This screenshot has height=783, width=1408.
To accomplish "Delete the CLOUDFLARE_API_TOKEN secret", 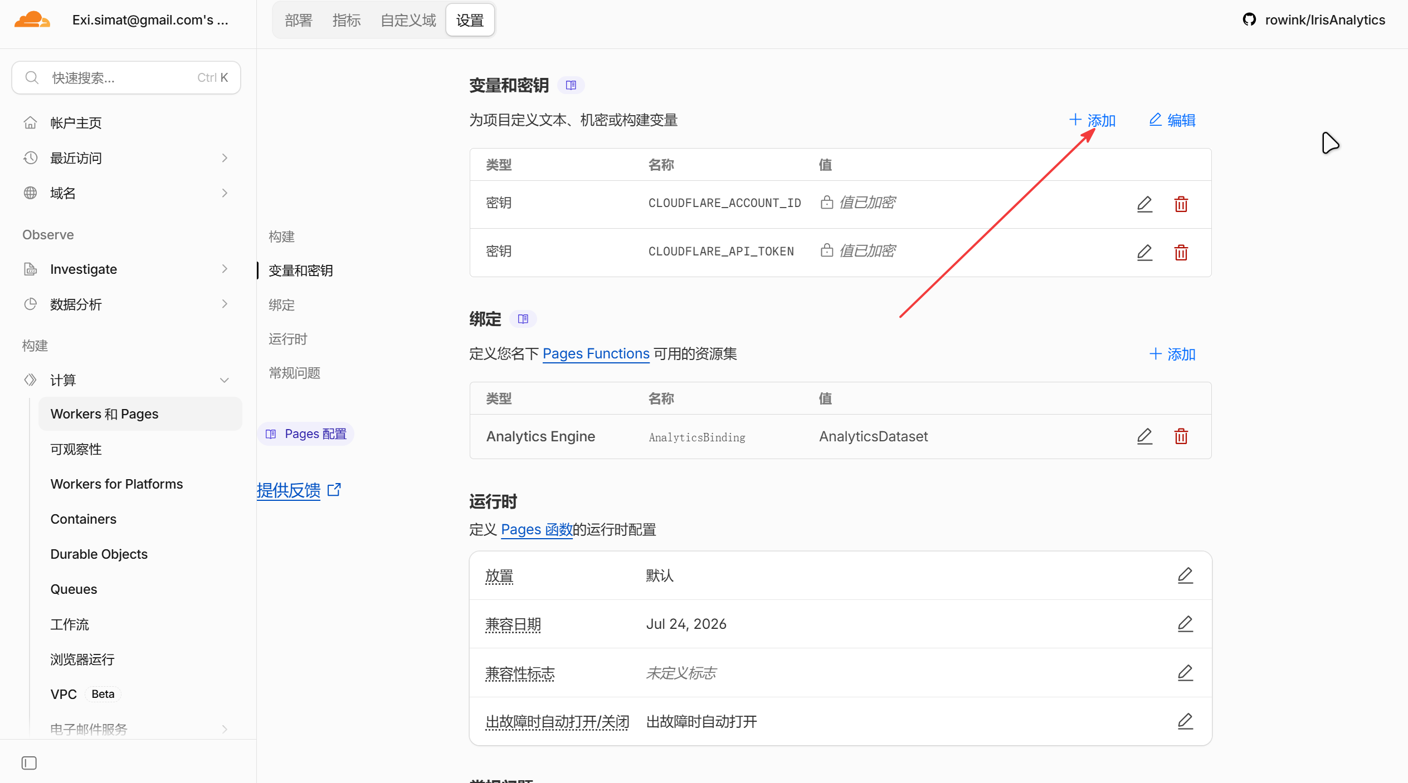I will (1181, 253).
